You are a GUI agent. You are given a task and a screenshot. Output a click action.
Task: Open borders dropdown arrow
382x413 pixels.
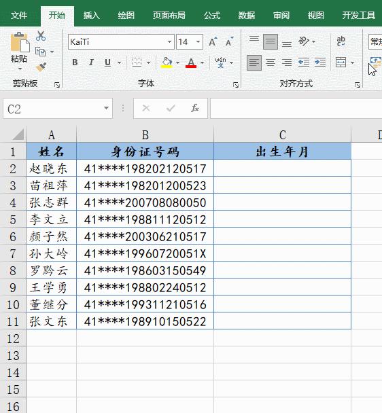(148, 62)
